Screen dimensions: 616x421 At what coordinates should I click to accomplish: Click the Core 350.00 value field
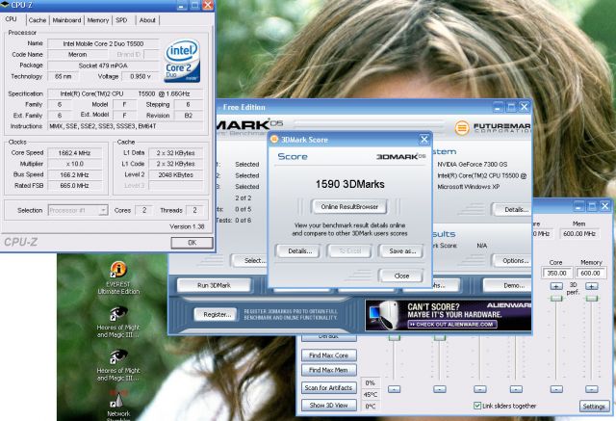(557, 273)
